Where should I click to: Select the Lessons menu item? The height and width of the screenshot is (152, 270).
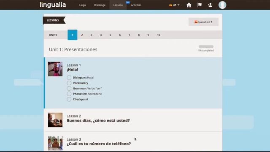pos(118,5)
